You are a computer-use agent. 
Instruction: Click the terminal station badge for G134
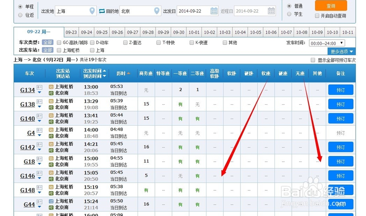click(x=51, y=93)
